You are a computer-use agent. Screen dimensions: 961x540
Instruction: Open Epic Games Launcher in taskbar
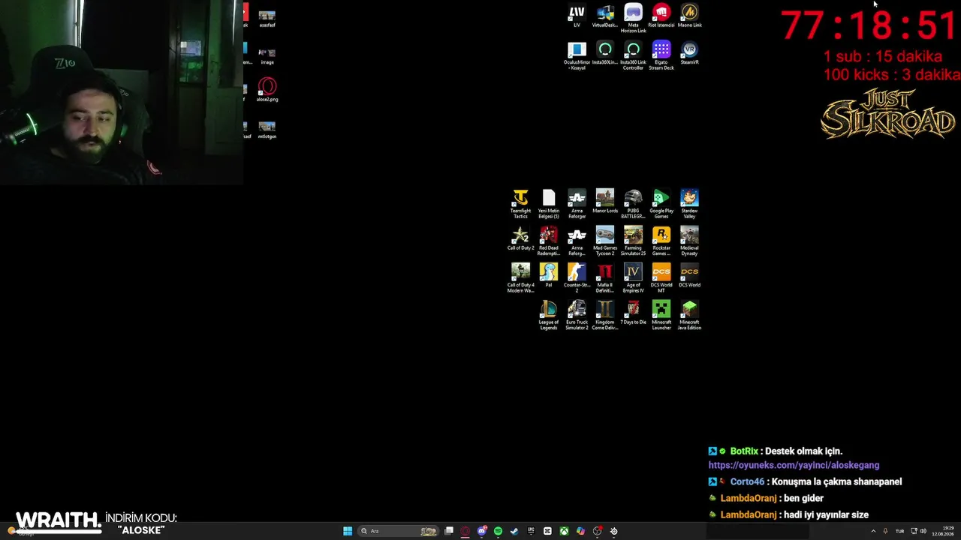point(531,531)
